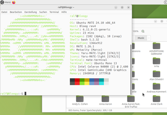167x115 pixels.
Task: Open the Menü launcher icon
Action: 2,2
